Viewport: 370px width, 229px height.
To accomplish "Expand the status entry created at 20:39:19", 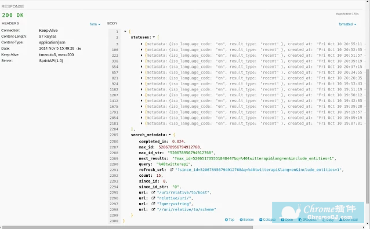I will coord(142,61).
